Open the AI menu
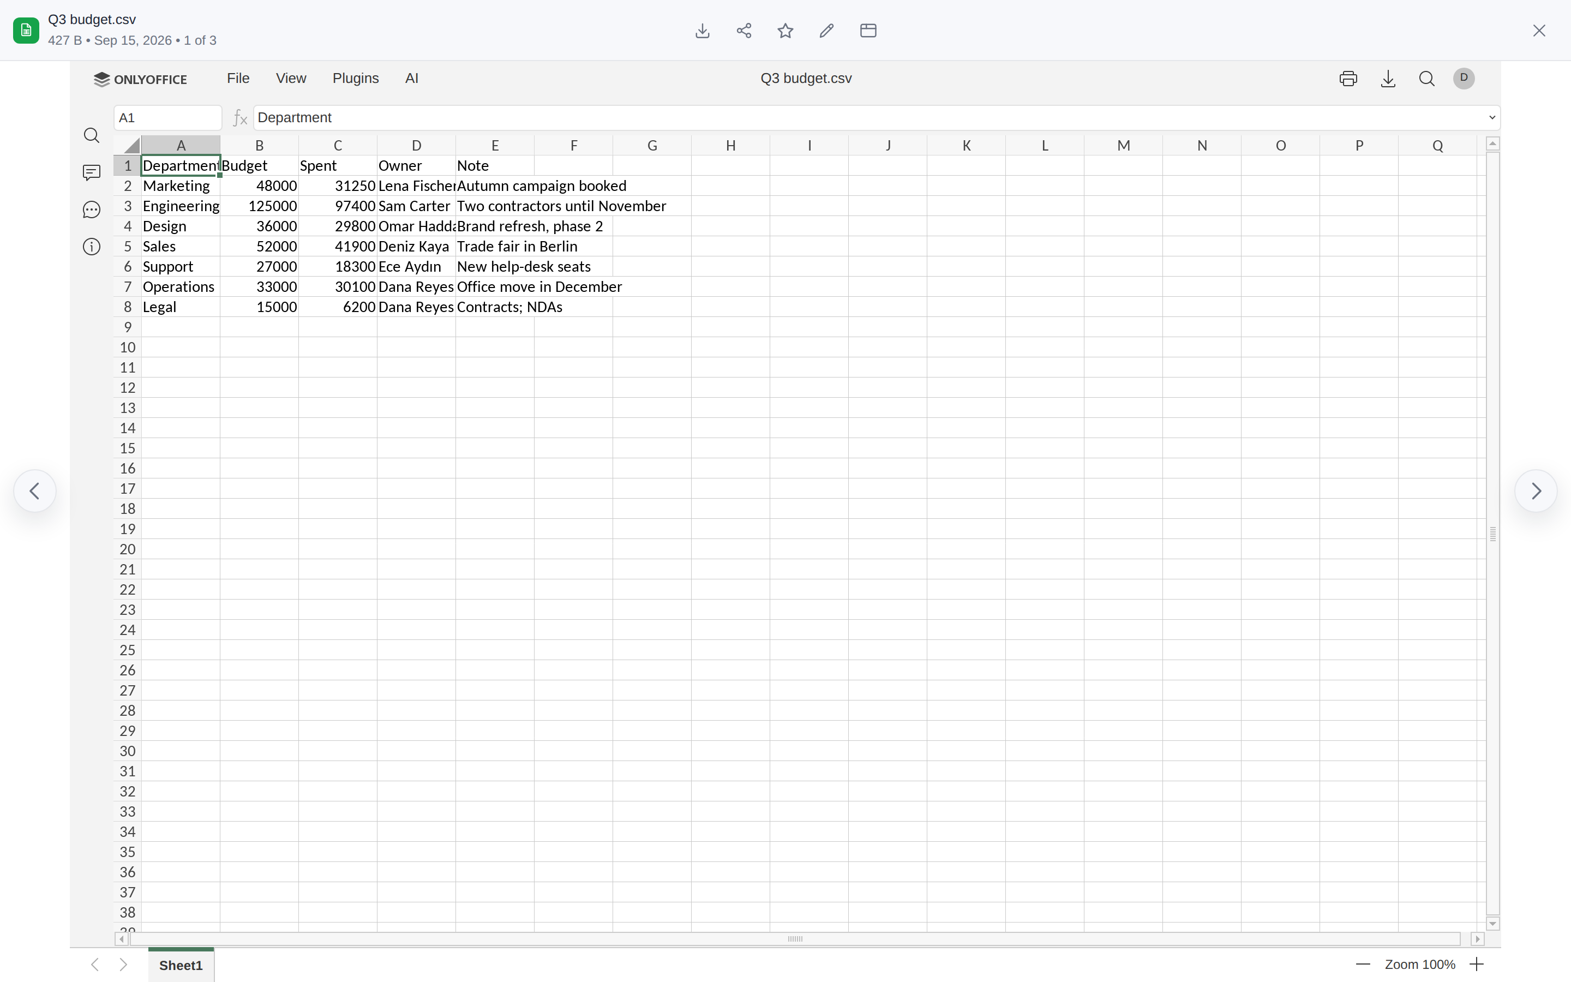Screen dimensions: 1571x982 click(x=412, y=78)
